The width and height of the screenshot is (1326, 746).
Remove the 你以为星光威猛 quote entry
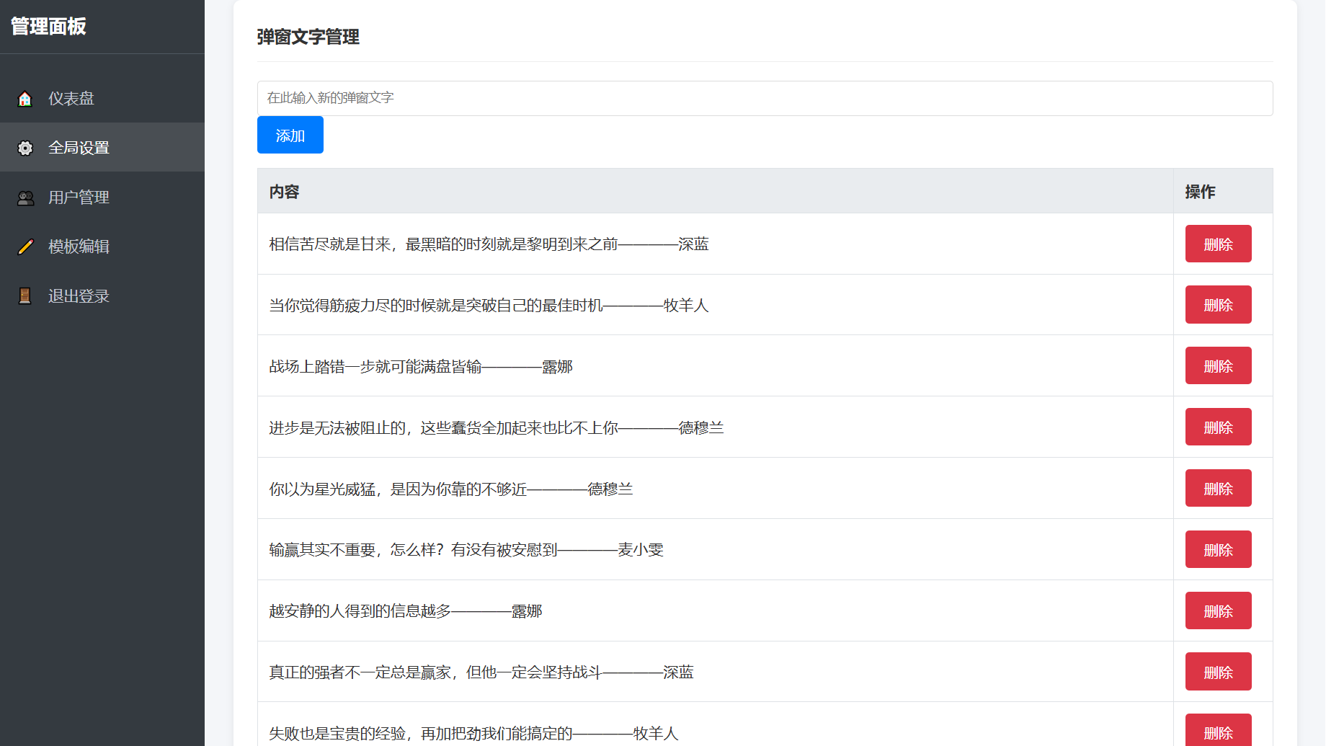[1218, 489]
